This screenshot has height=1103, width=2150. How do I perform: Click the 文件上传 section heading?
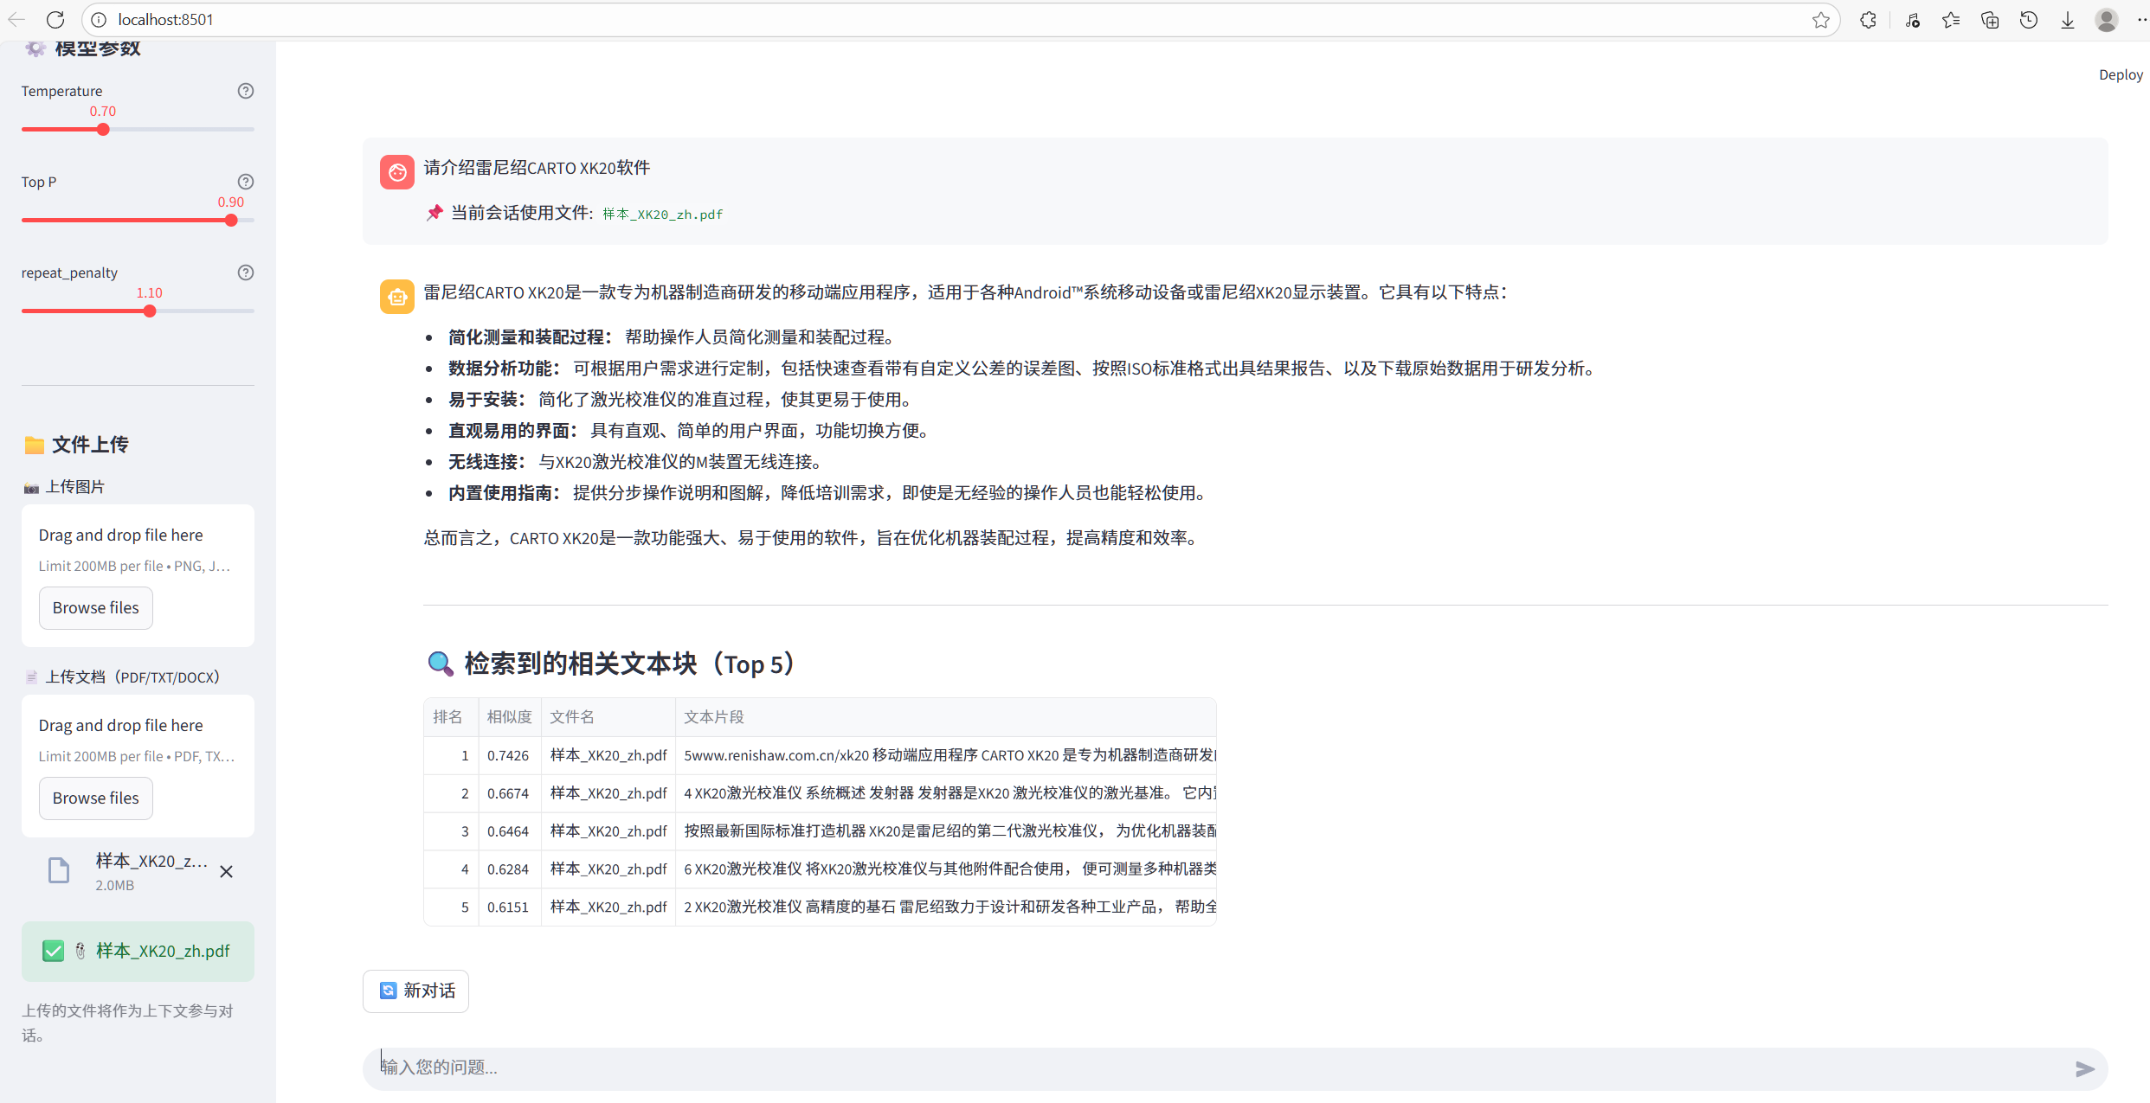(90, 445)
